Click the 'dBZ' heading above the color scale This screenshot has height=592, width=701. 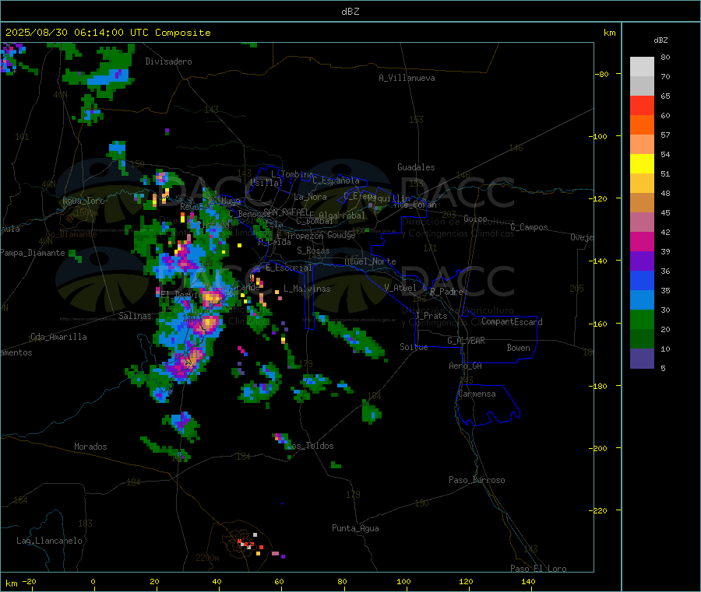click(660, 40)
